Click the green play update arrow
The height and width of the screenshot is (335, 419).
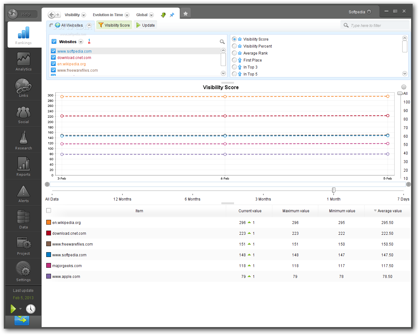point(13,309)
